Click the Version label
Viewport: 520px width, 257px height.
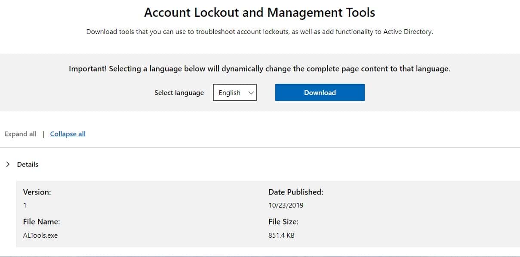37,192
